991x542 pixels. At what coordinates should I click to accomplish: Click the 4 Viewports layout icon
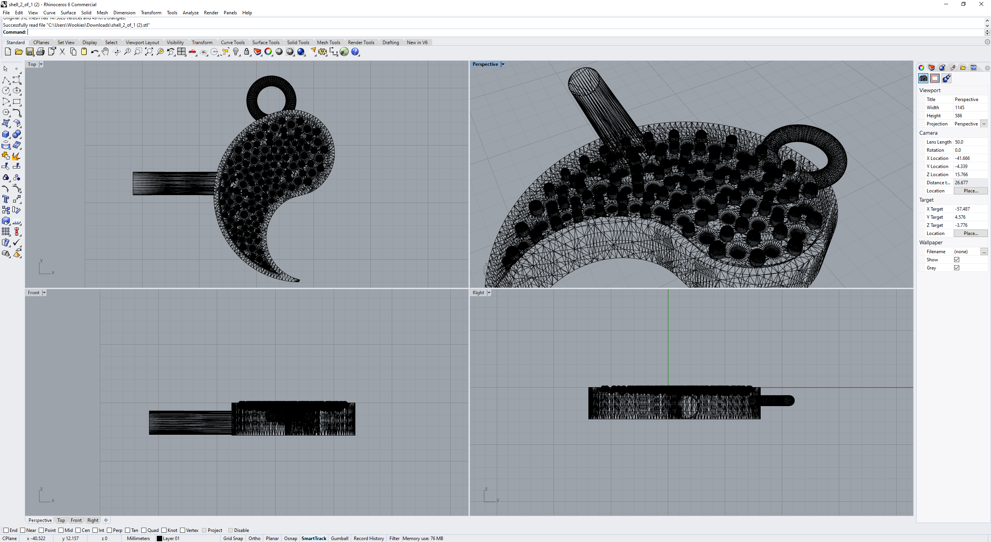coord(182,52)
